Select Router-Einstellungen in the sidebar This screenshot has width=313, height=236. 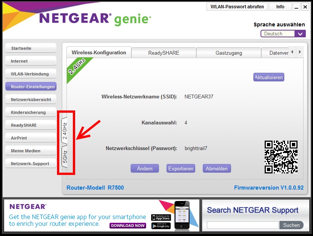click(31, 86)
